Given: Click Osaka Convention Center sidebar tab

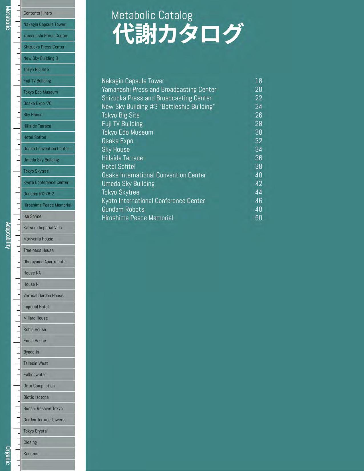Looking at the screenshot, I should (x=48, y=149).
